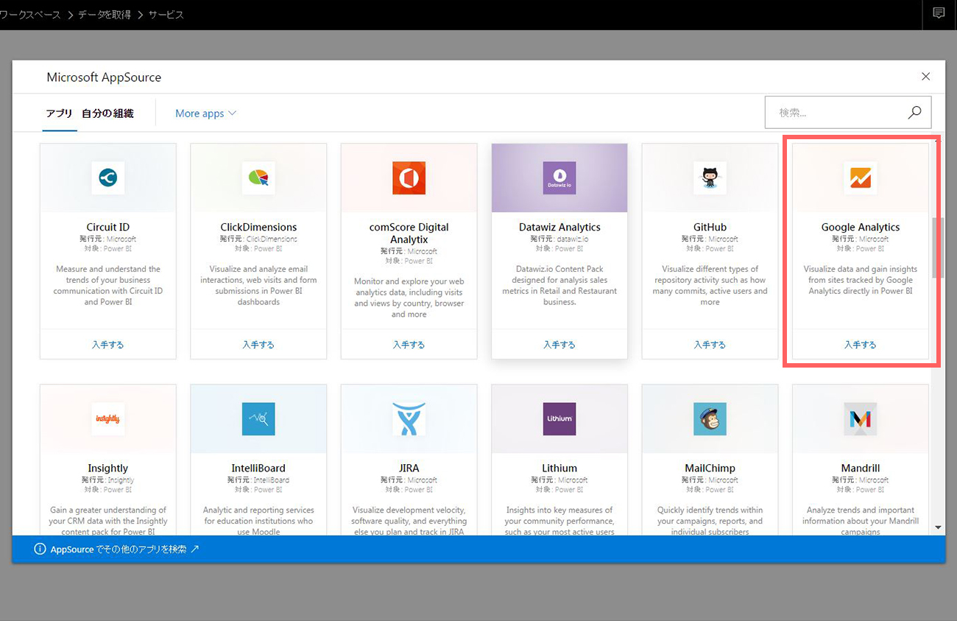Click the GitHub Octocat icon
The width and height of the screenshot is (957, 621).
pos(710,178)
